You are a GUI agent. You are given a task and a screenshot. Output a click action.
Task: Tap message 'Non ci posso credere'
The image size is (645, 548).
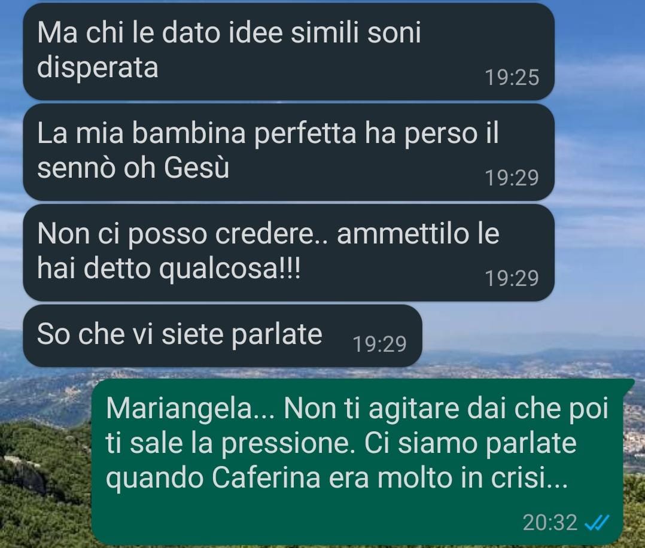click(288, 252)
